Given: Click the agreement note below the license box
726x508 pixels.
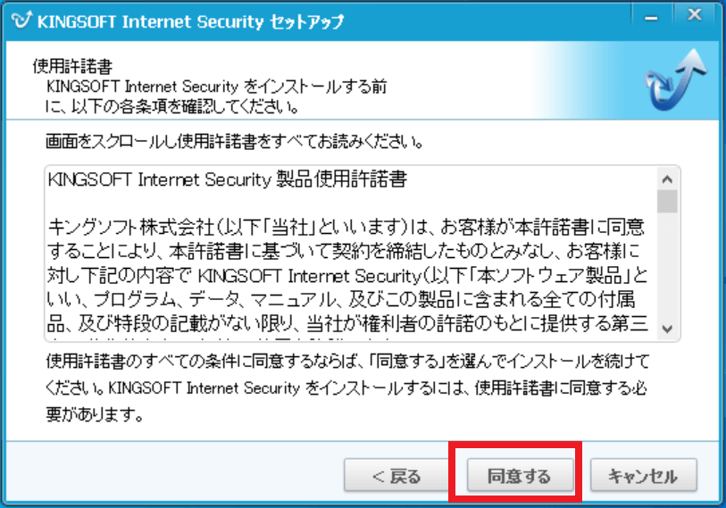Looking at the screenshot, I should click(x=346, y=363).
